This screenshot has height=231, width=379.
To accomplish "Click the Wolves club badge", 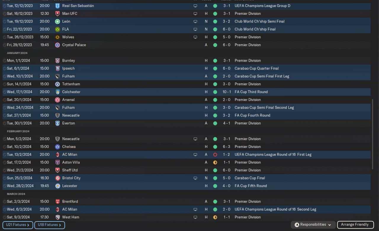I will 57,37.
